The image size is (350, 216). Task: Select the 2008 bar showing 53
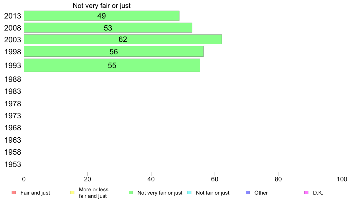tap(108, 28)
